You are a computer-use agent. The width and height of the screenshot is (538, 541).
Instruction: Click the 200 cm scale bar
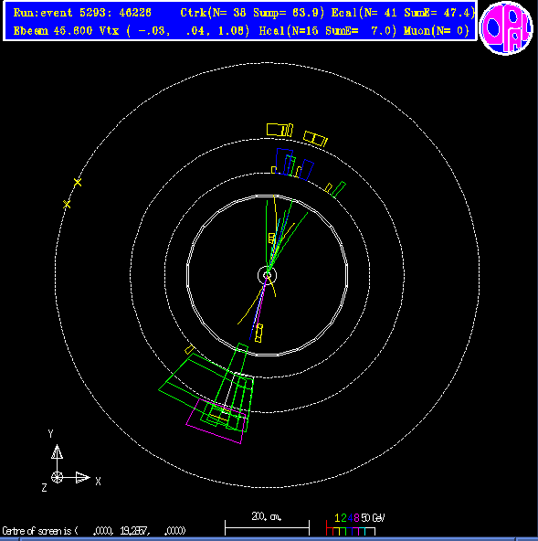(x=267, y=528)
